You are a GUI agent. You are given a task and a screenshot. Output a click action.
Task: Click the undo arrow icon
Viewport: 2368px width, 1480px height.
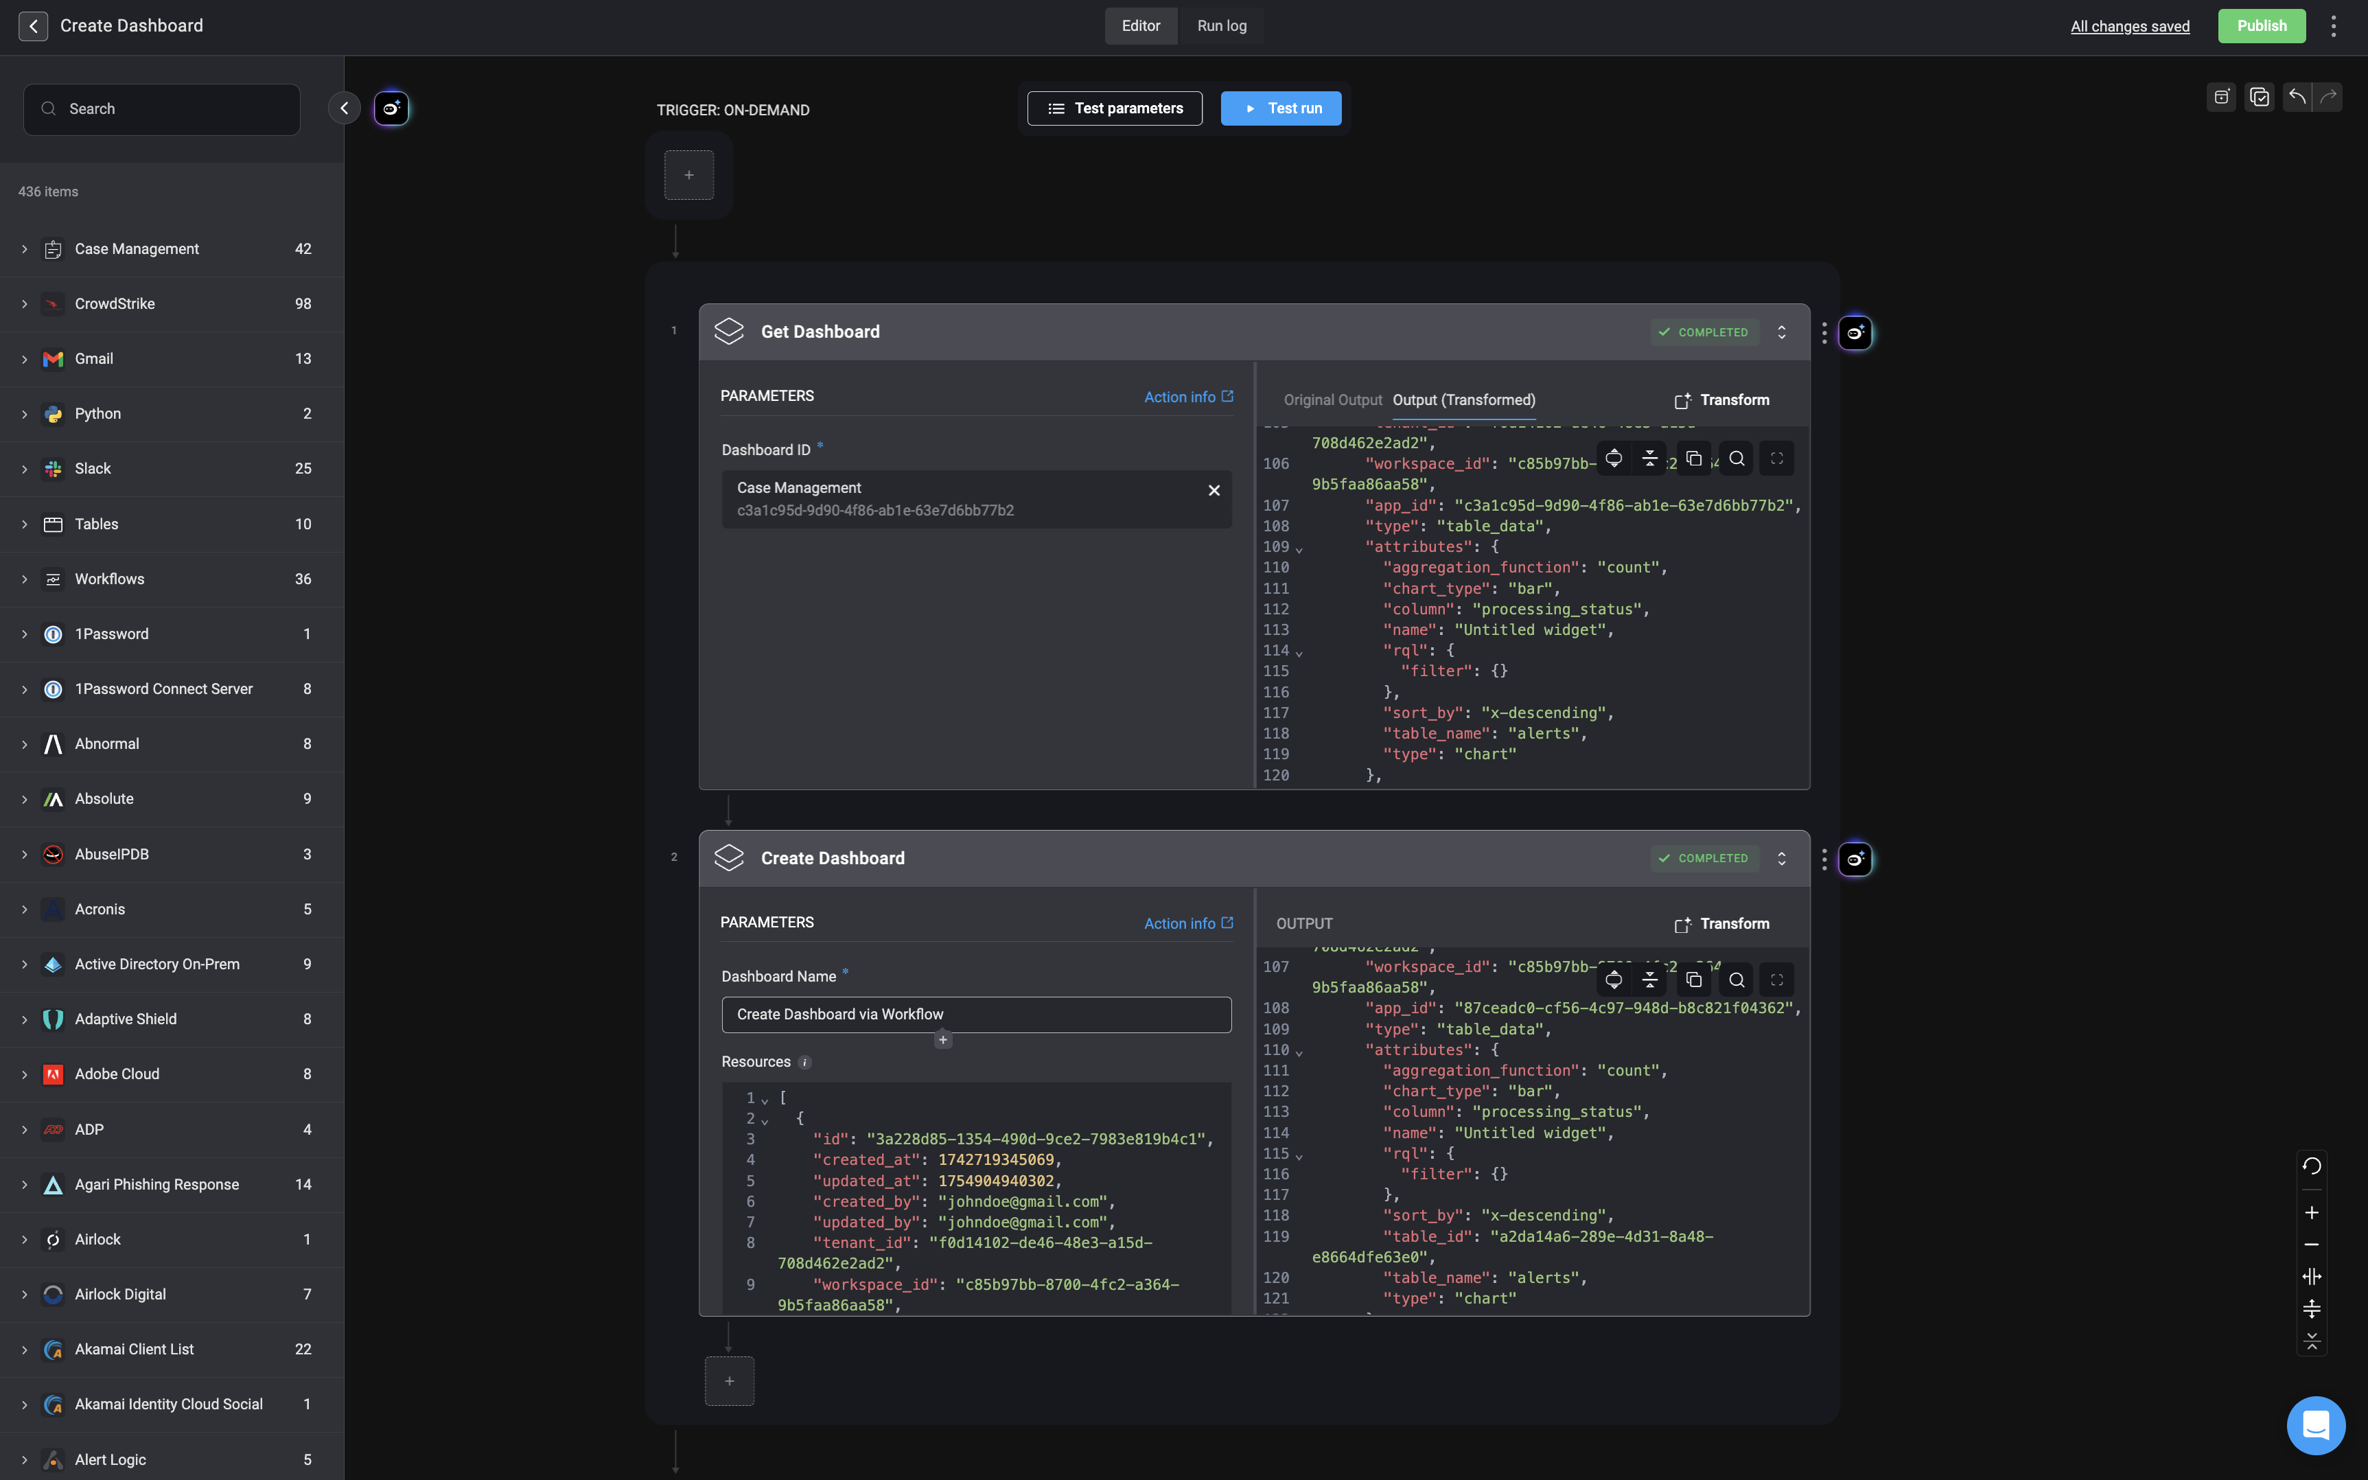(2297, 97)
